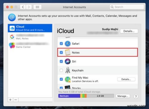This screenshot has height=109, width=149.
Task: Click the Siri label
Action: point(74,61)
